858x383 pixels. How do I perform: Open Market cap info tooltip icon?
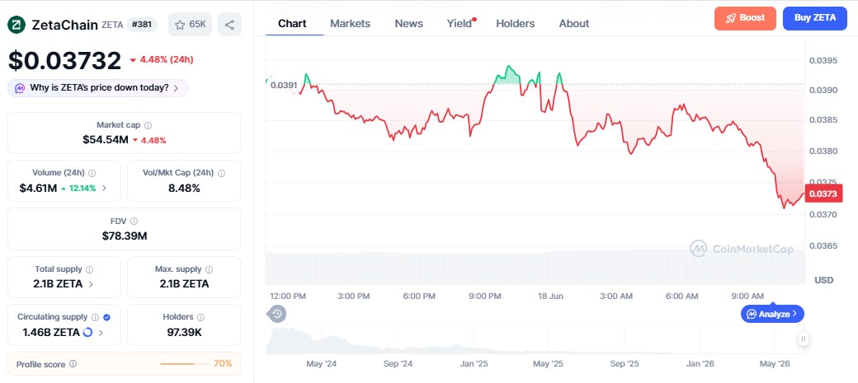click(x=148, y=125)
